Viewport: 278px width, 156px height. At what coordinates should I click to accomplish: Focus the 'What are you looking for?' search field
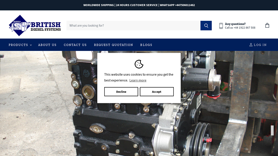[133, 25]
